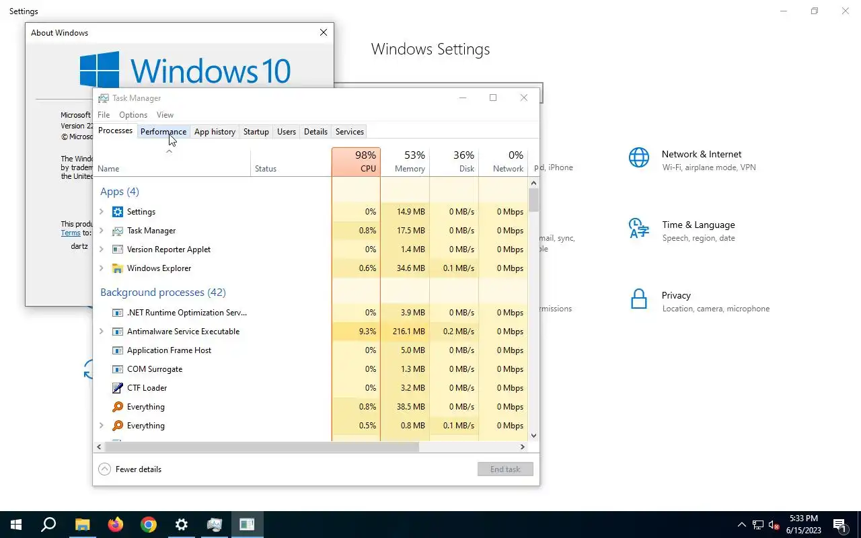Click the Settings gear icon in Apps list

[x=118, y=212]
